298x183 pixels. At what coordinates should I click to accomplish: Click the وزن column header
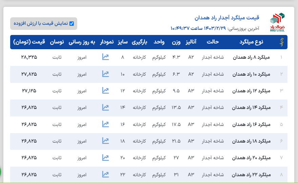176,42
